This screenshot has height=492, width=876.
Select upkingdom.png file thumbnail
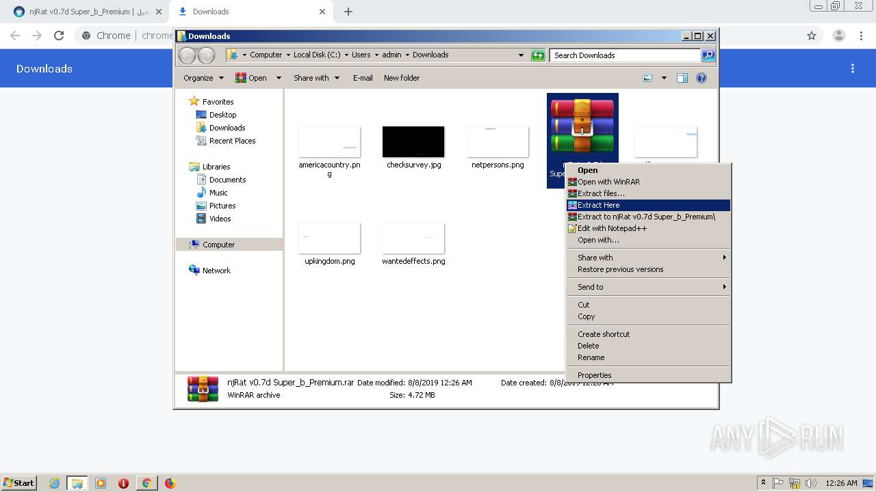(x=329, y=238)
